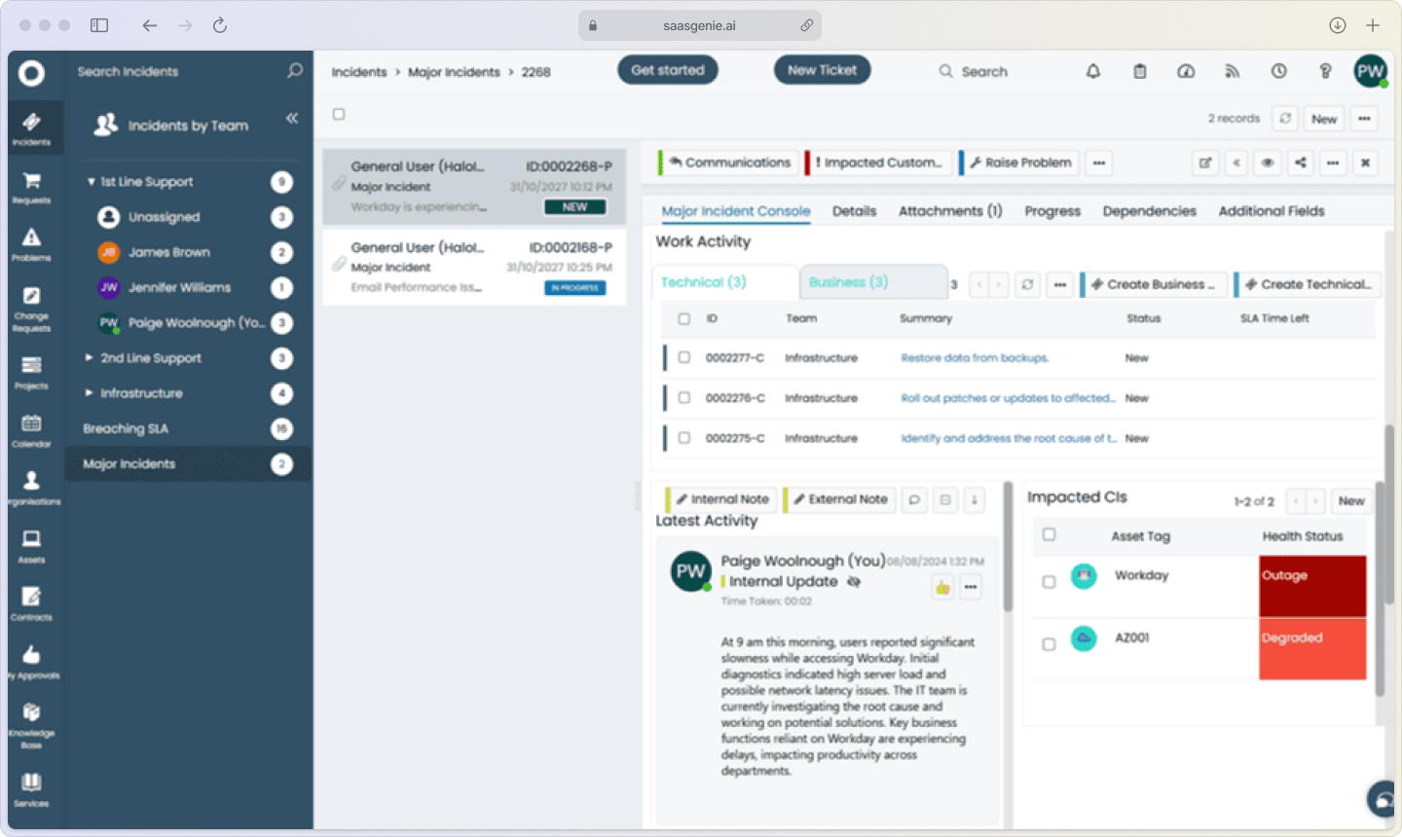Select the AZ001 CI checkbox
The width and height of the screenshot is (1402, 837).
1049,644
